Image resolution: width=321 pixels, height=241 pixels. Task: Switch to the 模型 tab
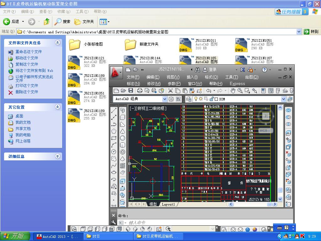(x=153, y=204)
